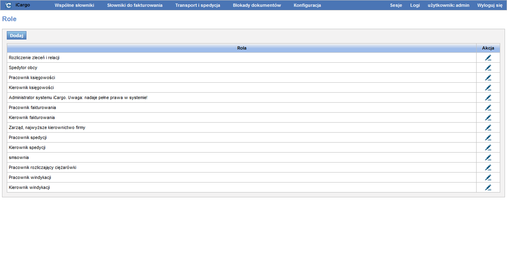The height and width of the screenshot is (272, 507).
Task: Open Słowniki do fakturowania menu
Action: click(135, 5)
